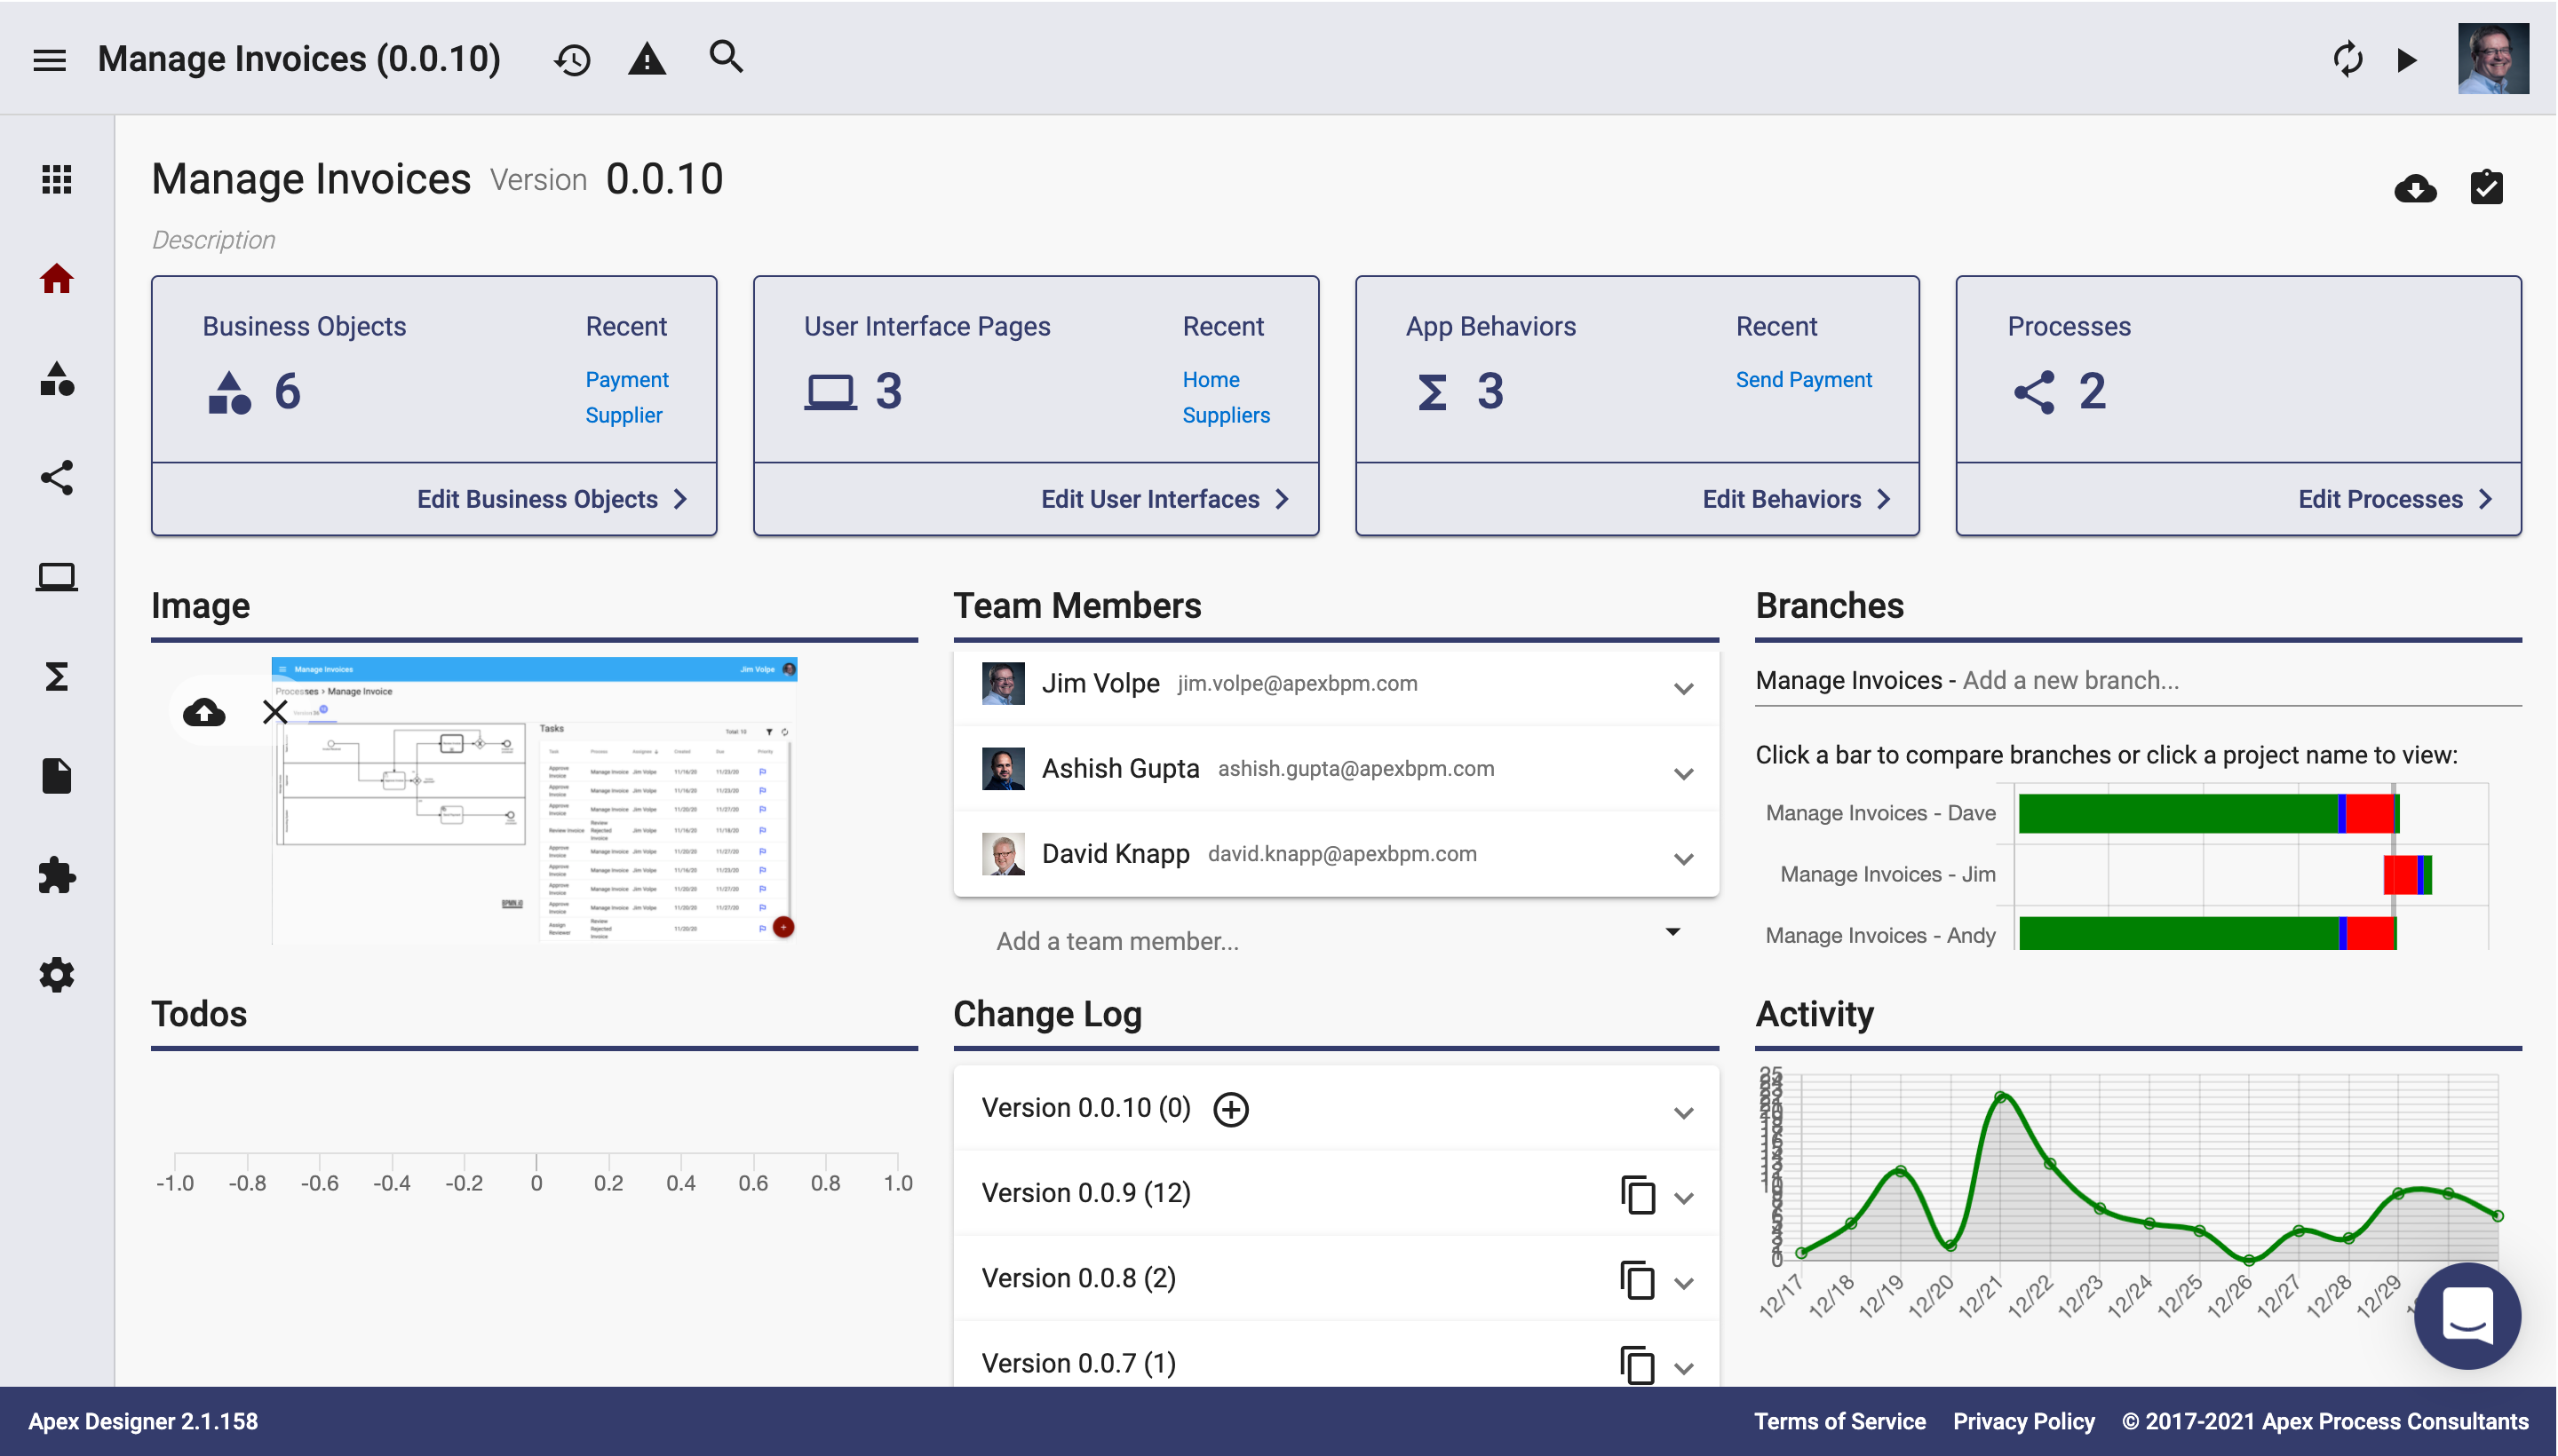
Task: Open the Files document icon in sidebar
Action: (x=56, y=776)
